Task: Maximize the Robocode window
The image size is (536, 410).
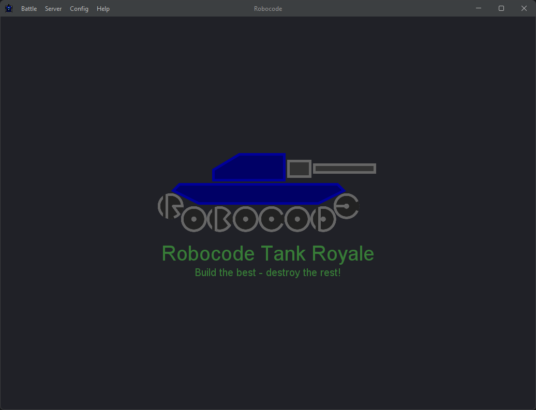Action: point(501,8)
